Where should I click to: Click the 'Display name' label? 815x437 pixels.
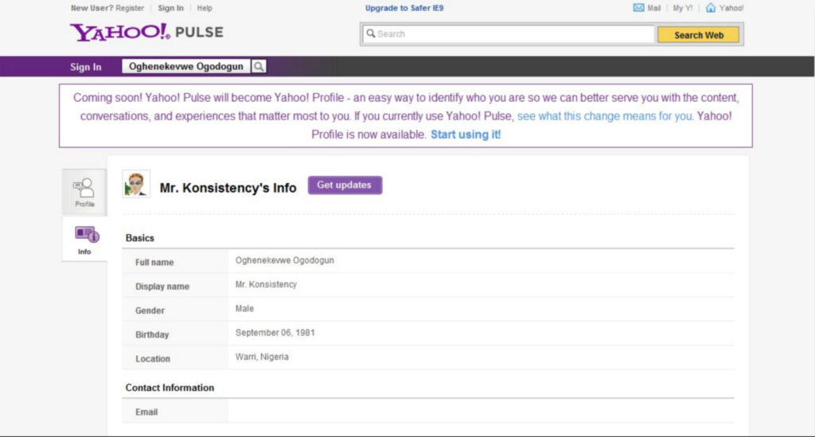point(162,287)
